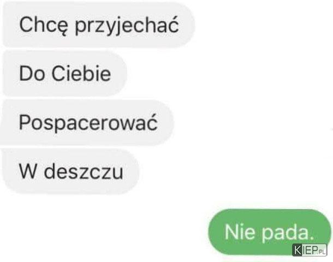The height and width of the screenshot is (262, 333).
Task: Select the green "Nie pada." reply bubble
Action: [270, 232]
